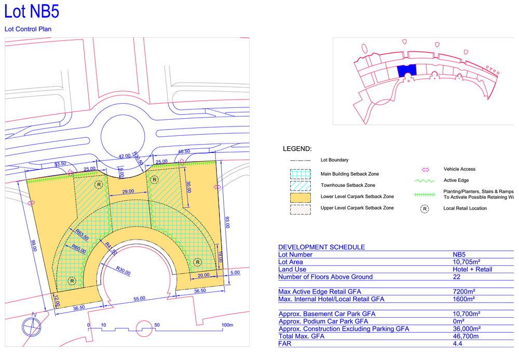The width and height of the screenshot is (519, 353).
Task: Click the Townhouse Setback Zone swatch
Action: [x=300, y=185]
